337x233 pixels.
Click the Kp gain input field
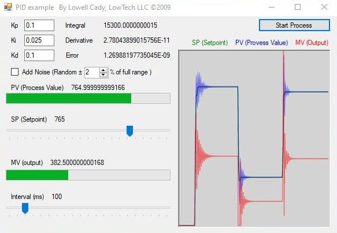39,25
